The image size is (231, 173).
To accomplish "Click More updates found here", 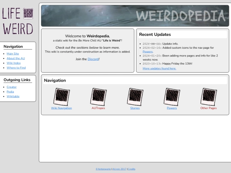I will pos(160,68).
